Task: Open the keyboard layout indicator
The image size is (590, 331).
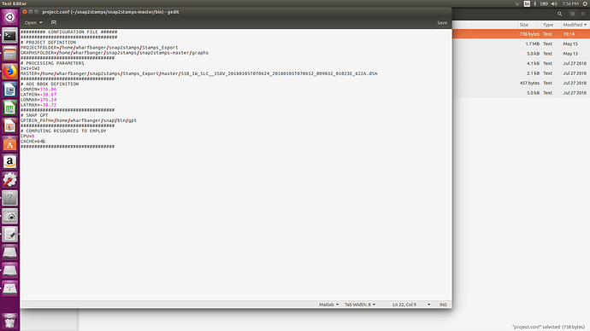Action: tap(527, 3)
